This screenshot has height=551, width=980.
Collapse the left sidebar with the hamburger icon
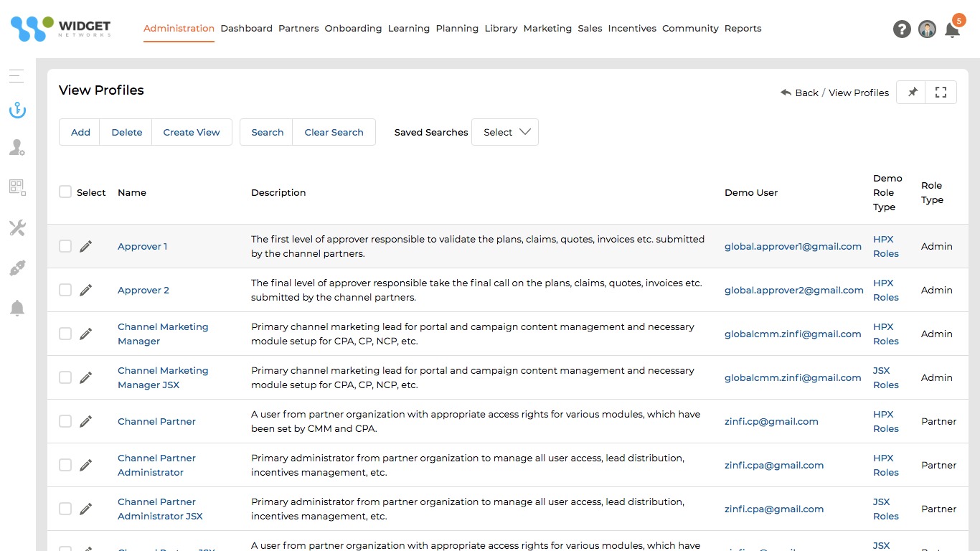click(x=17, y=75)
